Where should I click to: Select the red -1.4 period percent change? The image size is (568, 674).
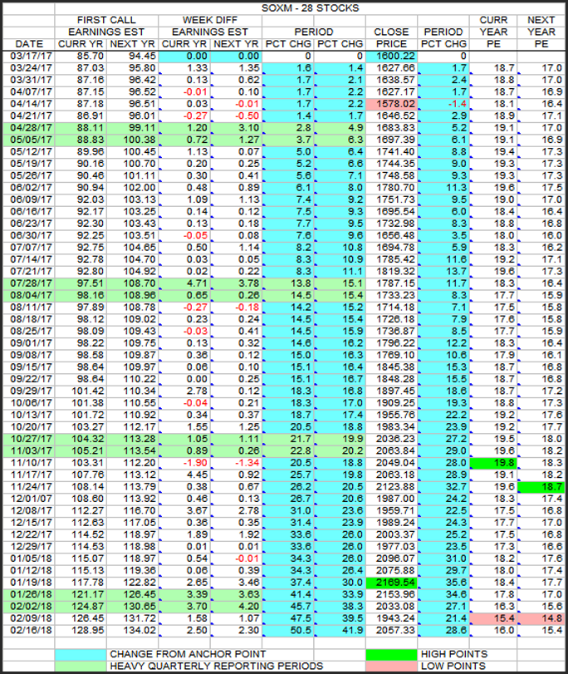tap(443, 104)
